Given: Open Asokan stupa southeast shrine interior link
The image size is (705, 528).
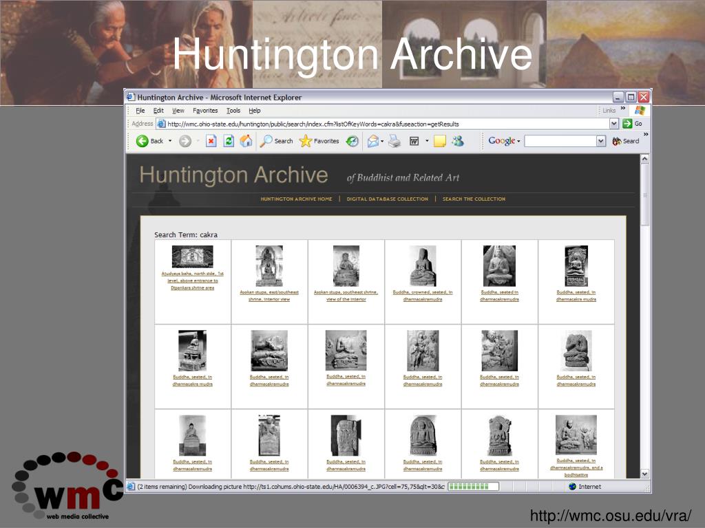Looking at the screenshot, I should pyautogui.click(x=346, y=296).
